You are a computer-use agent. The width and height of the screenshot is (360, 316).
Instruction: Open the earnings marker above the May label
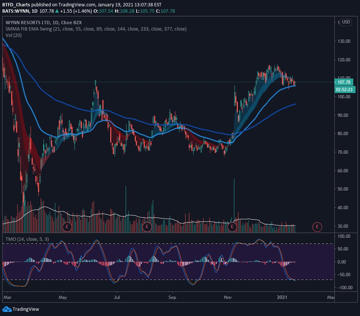click(67, 227)
